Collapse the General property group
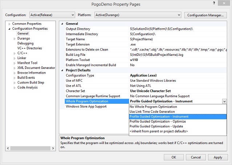 tap(62, 24)
